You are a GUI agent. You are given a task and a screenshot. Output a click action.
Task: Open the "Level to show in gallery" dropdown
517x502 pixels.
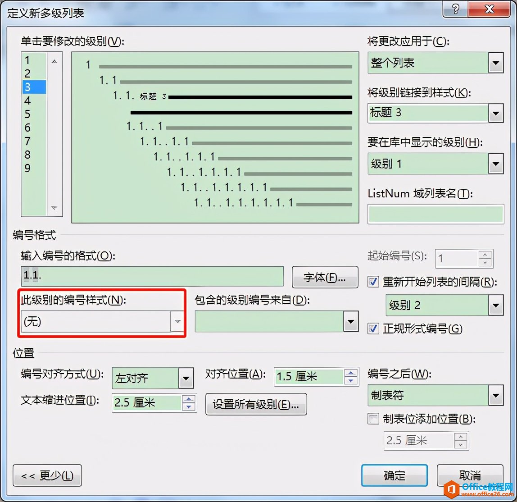[x=495, y=164]
